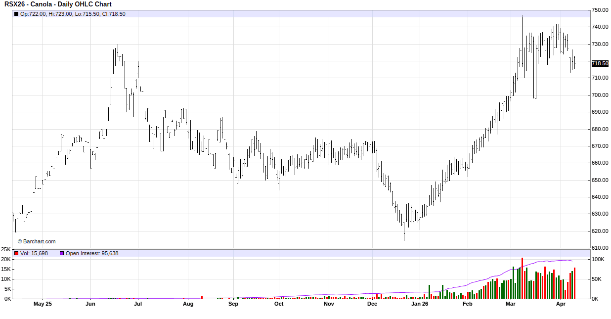The width and height of the screenshot is (611, 319).
Task: Click the Sep month label on time axis
Action: click(x=233, y=304)
